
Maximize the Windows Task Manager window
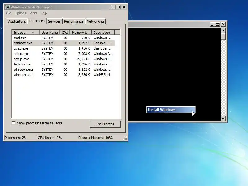click(118, 7)
